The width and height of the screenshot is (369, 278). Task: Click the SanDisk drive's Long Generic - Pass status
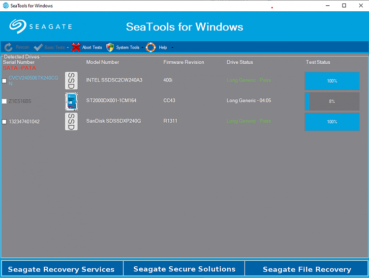[x=248, y=121]
